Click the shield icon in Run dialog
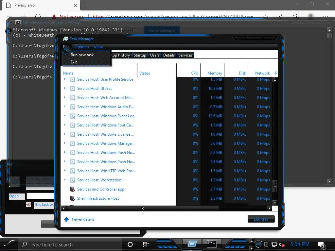Screen dimensions: 335x251 point(28,204)
